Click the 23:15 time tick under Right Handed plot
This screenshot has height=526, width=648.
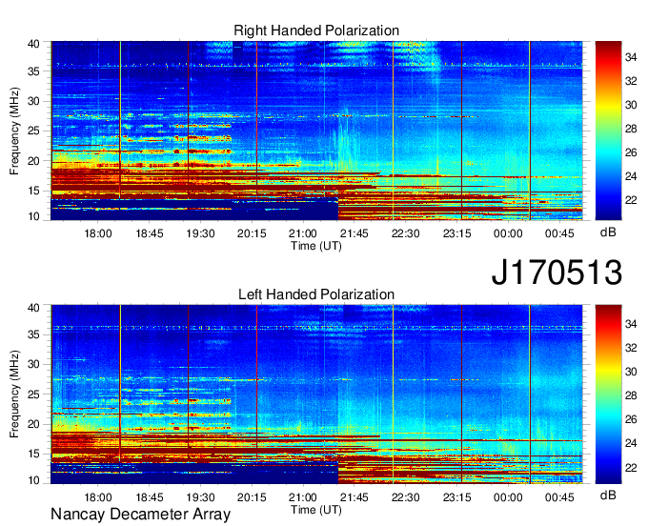click(x=457, y=233)
